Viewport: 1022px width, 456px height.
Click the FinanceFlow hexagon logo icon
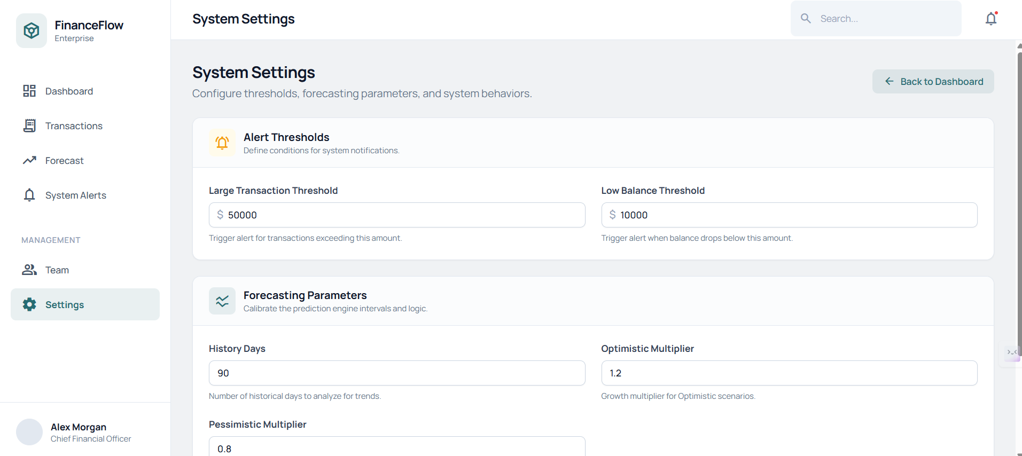pyautogui.click(x=32, y=30)
